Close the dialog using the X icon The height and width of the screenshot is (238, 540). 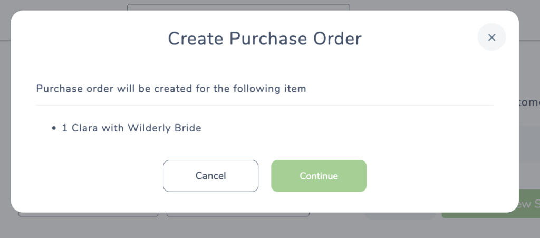[x=491, y=37]
